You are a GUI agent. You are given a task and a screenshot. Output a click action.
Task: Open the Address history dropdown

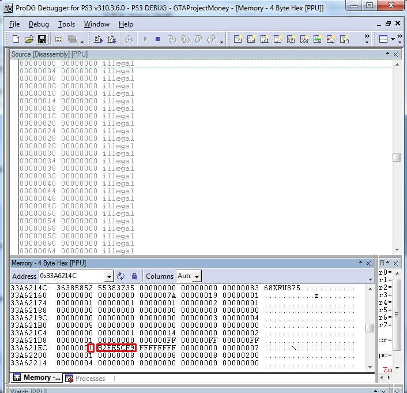[110, 276]
